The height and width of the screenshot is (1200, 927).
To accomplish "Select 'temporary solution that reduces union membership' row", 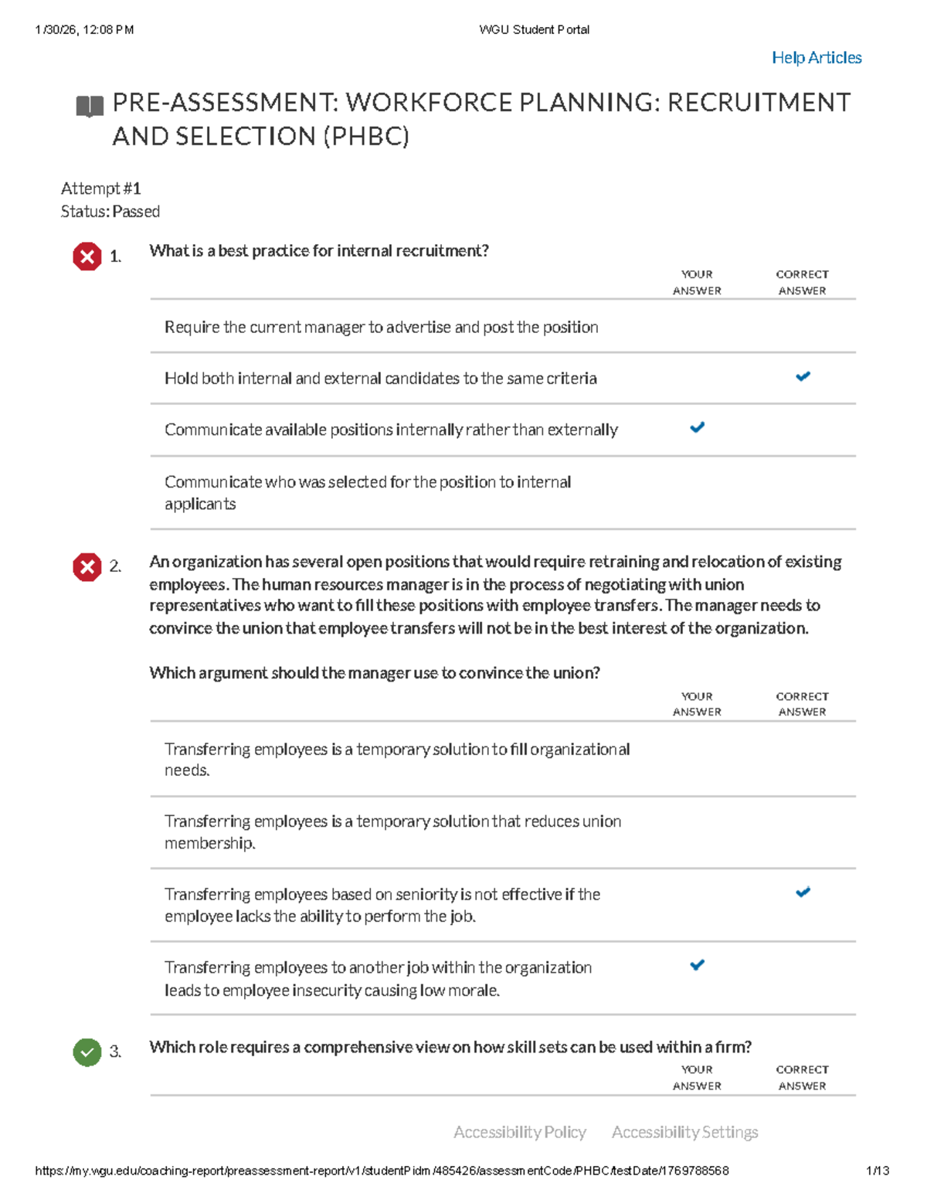I will point(503,832).
